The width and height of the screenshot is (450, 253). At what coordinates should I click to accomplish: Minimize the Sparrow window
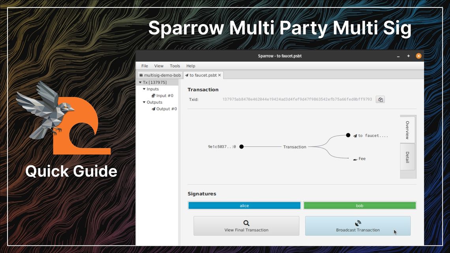tap(398, 56)
